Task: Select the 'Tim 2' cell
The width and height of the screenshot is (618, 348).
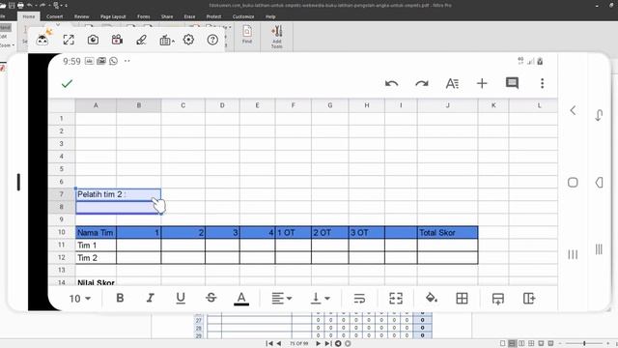Action: (96, 258)
